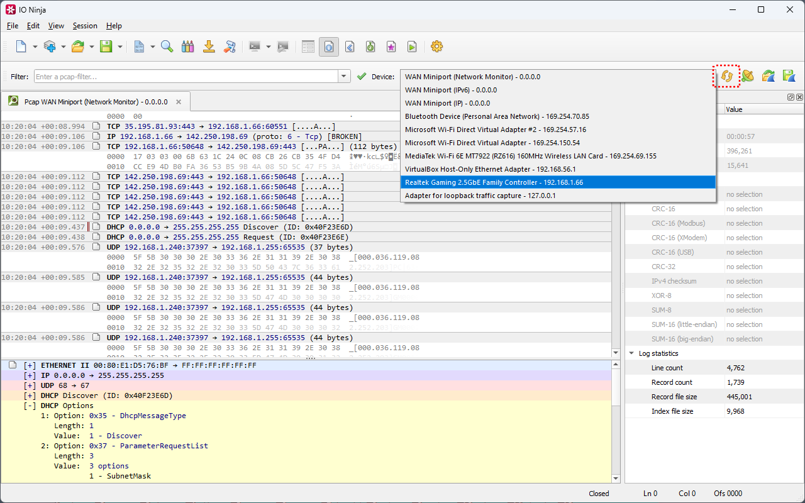Close the Pcap WAN Miniport tab

click(179, 101)
